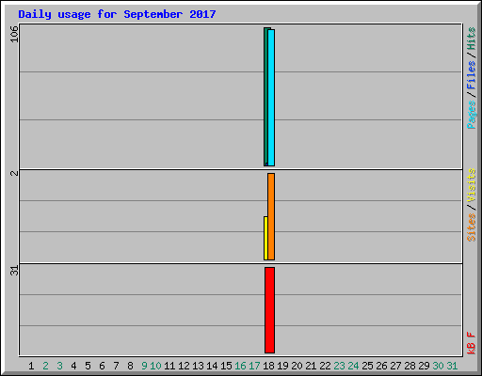The image size is (482, 376).
Task: Click day '26' on the x-axis
Action: click(x=381, y=366)
